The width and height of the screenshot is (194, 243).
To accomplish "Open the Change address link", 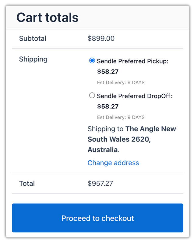I will point(113,163).
